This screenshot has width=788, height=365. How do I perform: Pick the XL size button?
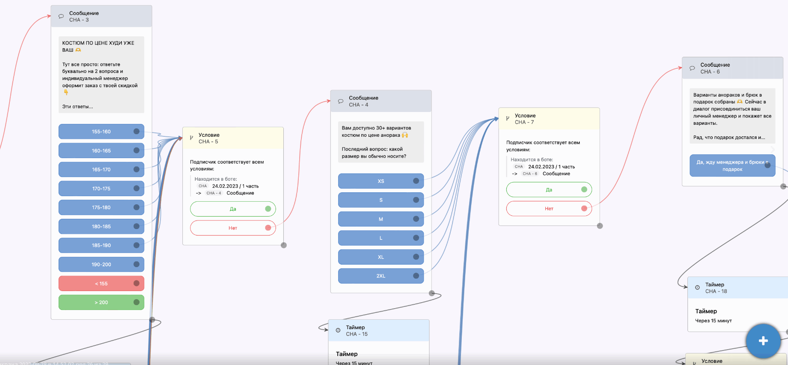(381, 257)
